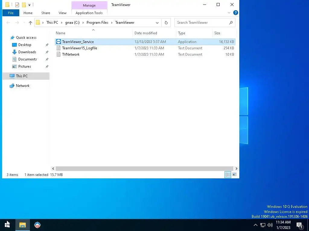Sort by Type column header
The height and width of the screenshot is (231, 309).
click(x=194, y=33)
